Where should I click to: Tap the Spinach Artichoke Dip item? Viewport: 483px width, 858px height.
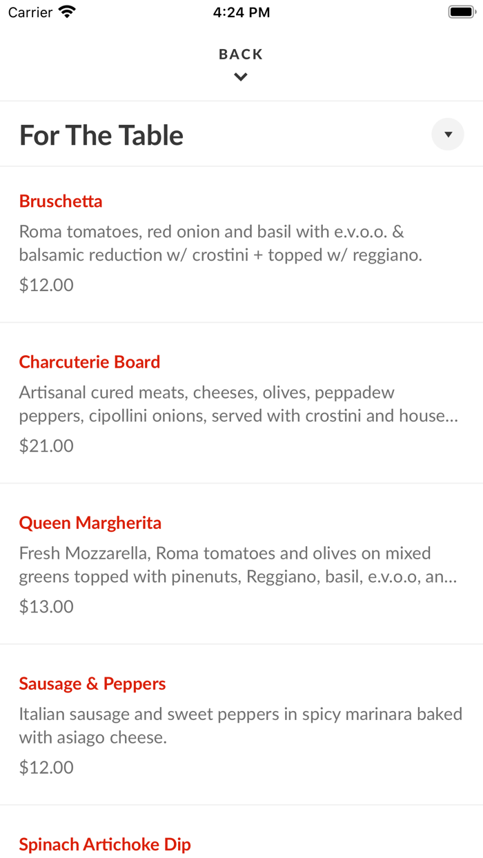tap(105, 844)
